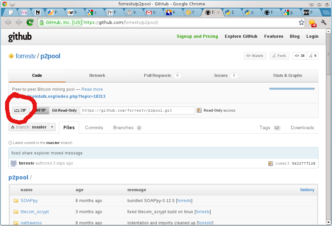Open Explore GitHub in the header
This screenshot has width=332, height=226.
pyautogui.click(x=241, y=36)
